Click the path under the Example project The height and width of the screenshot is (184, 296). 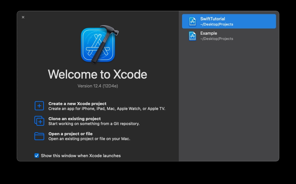[x=216, y=39]
